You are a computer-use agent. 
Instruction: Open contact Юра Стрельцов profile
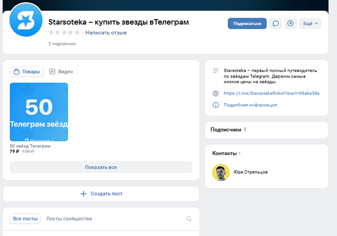[x=251, y=172]
